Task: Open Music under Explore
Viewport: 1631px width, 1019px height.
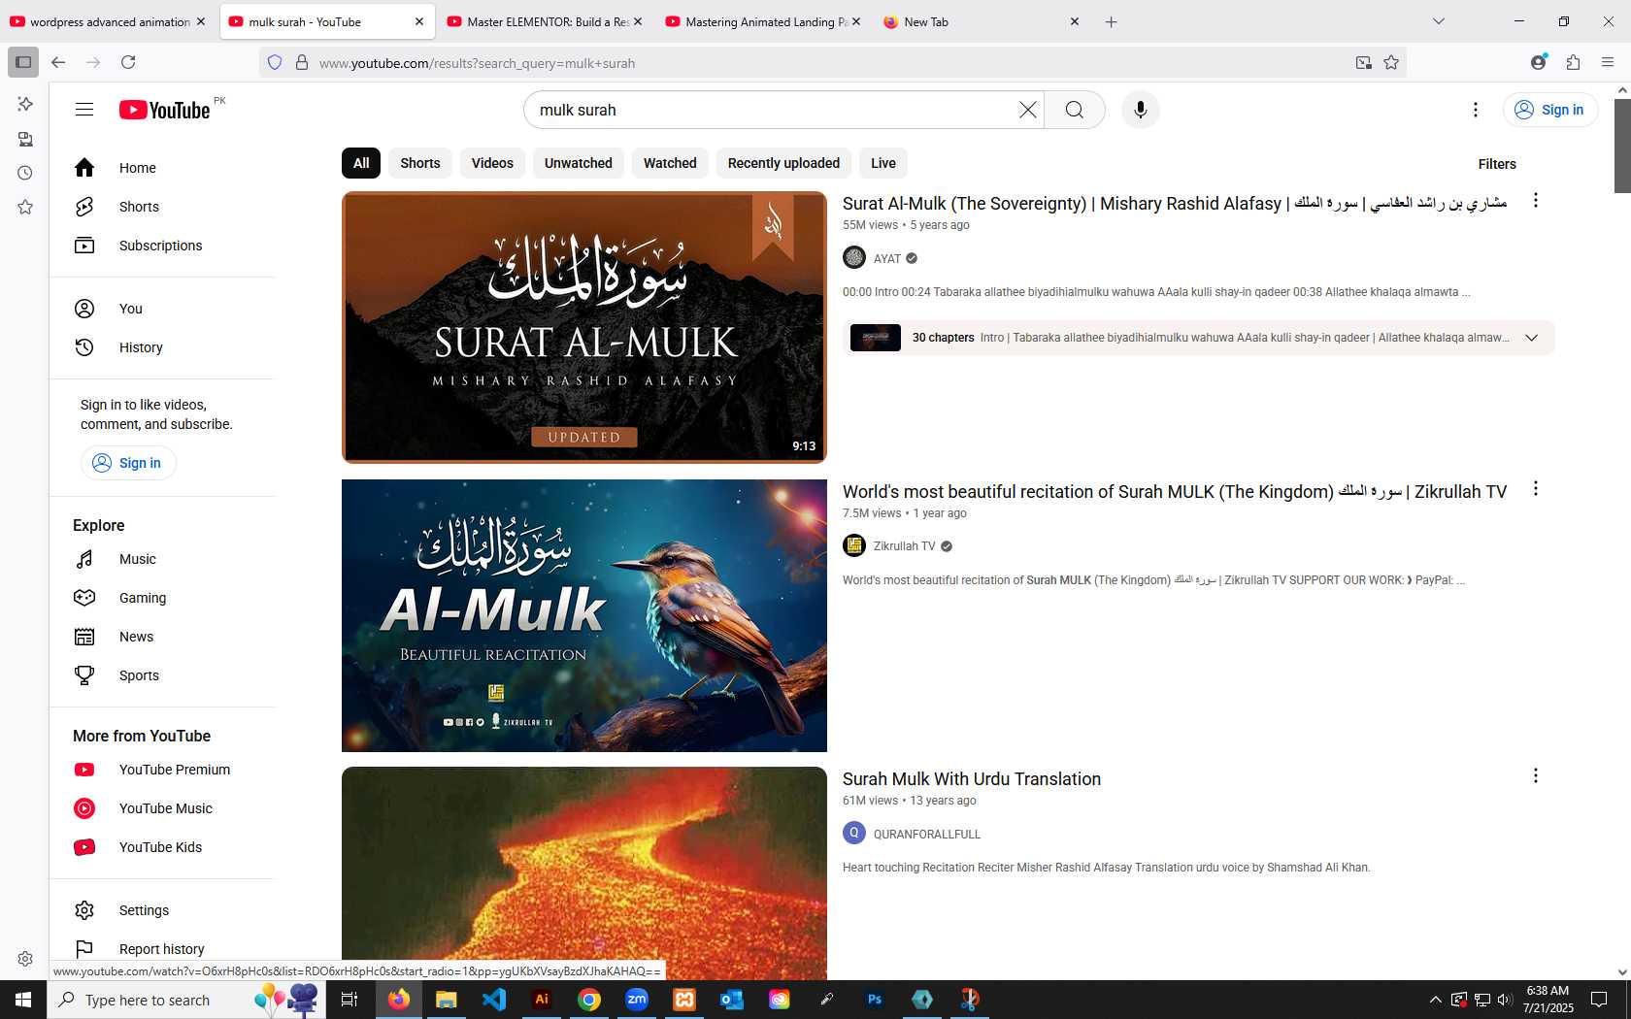Action: [162, 559]
